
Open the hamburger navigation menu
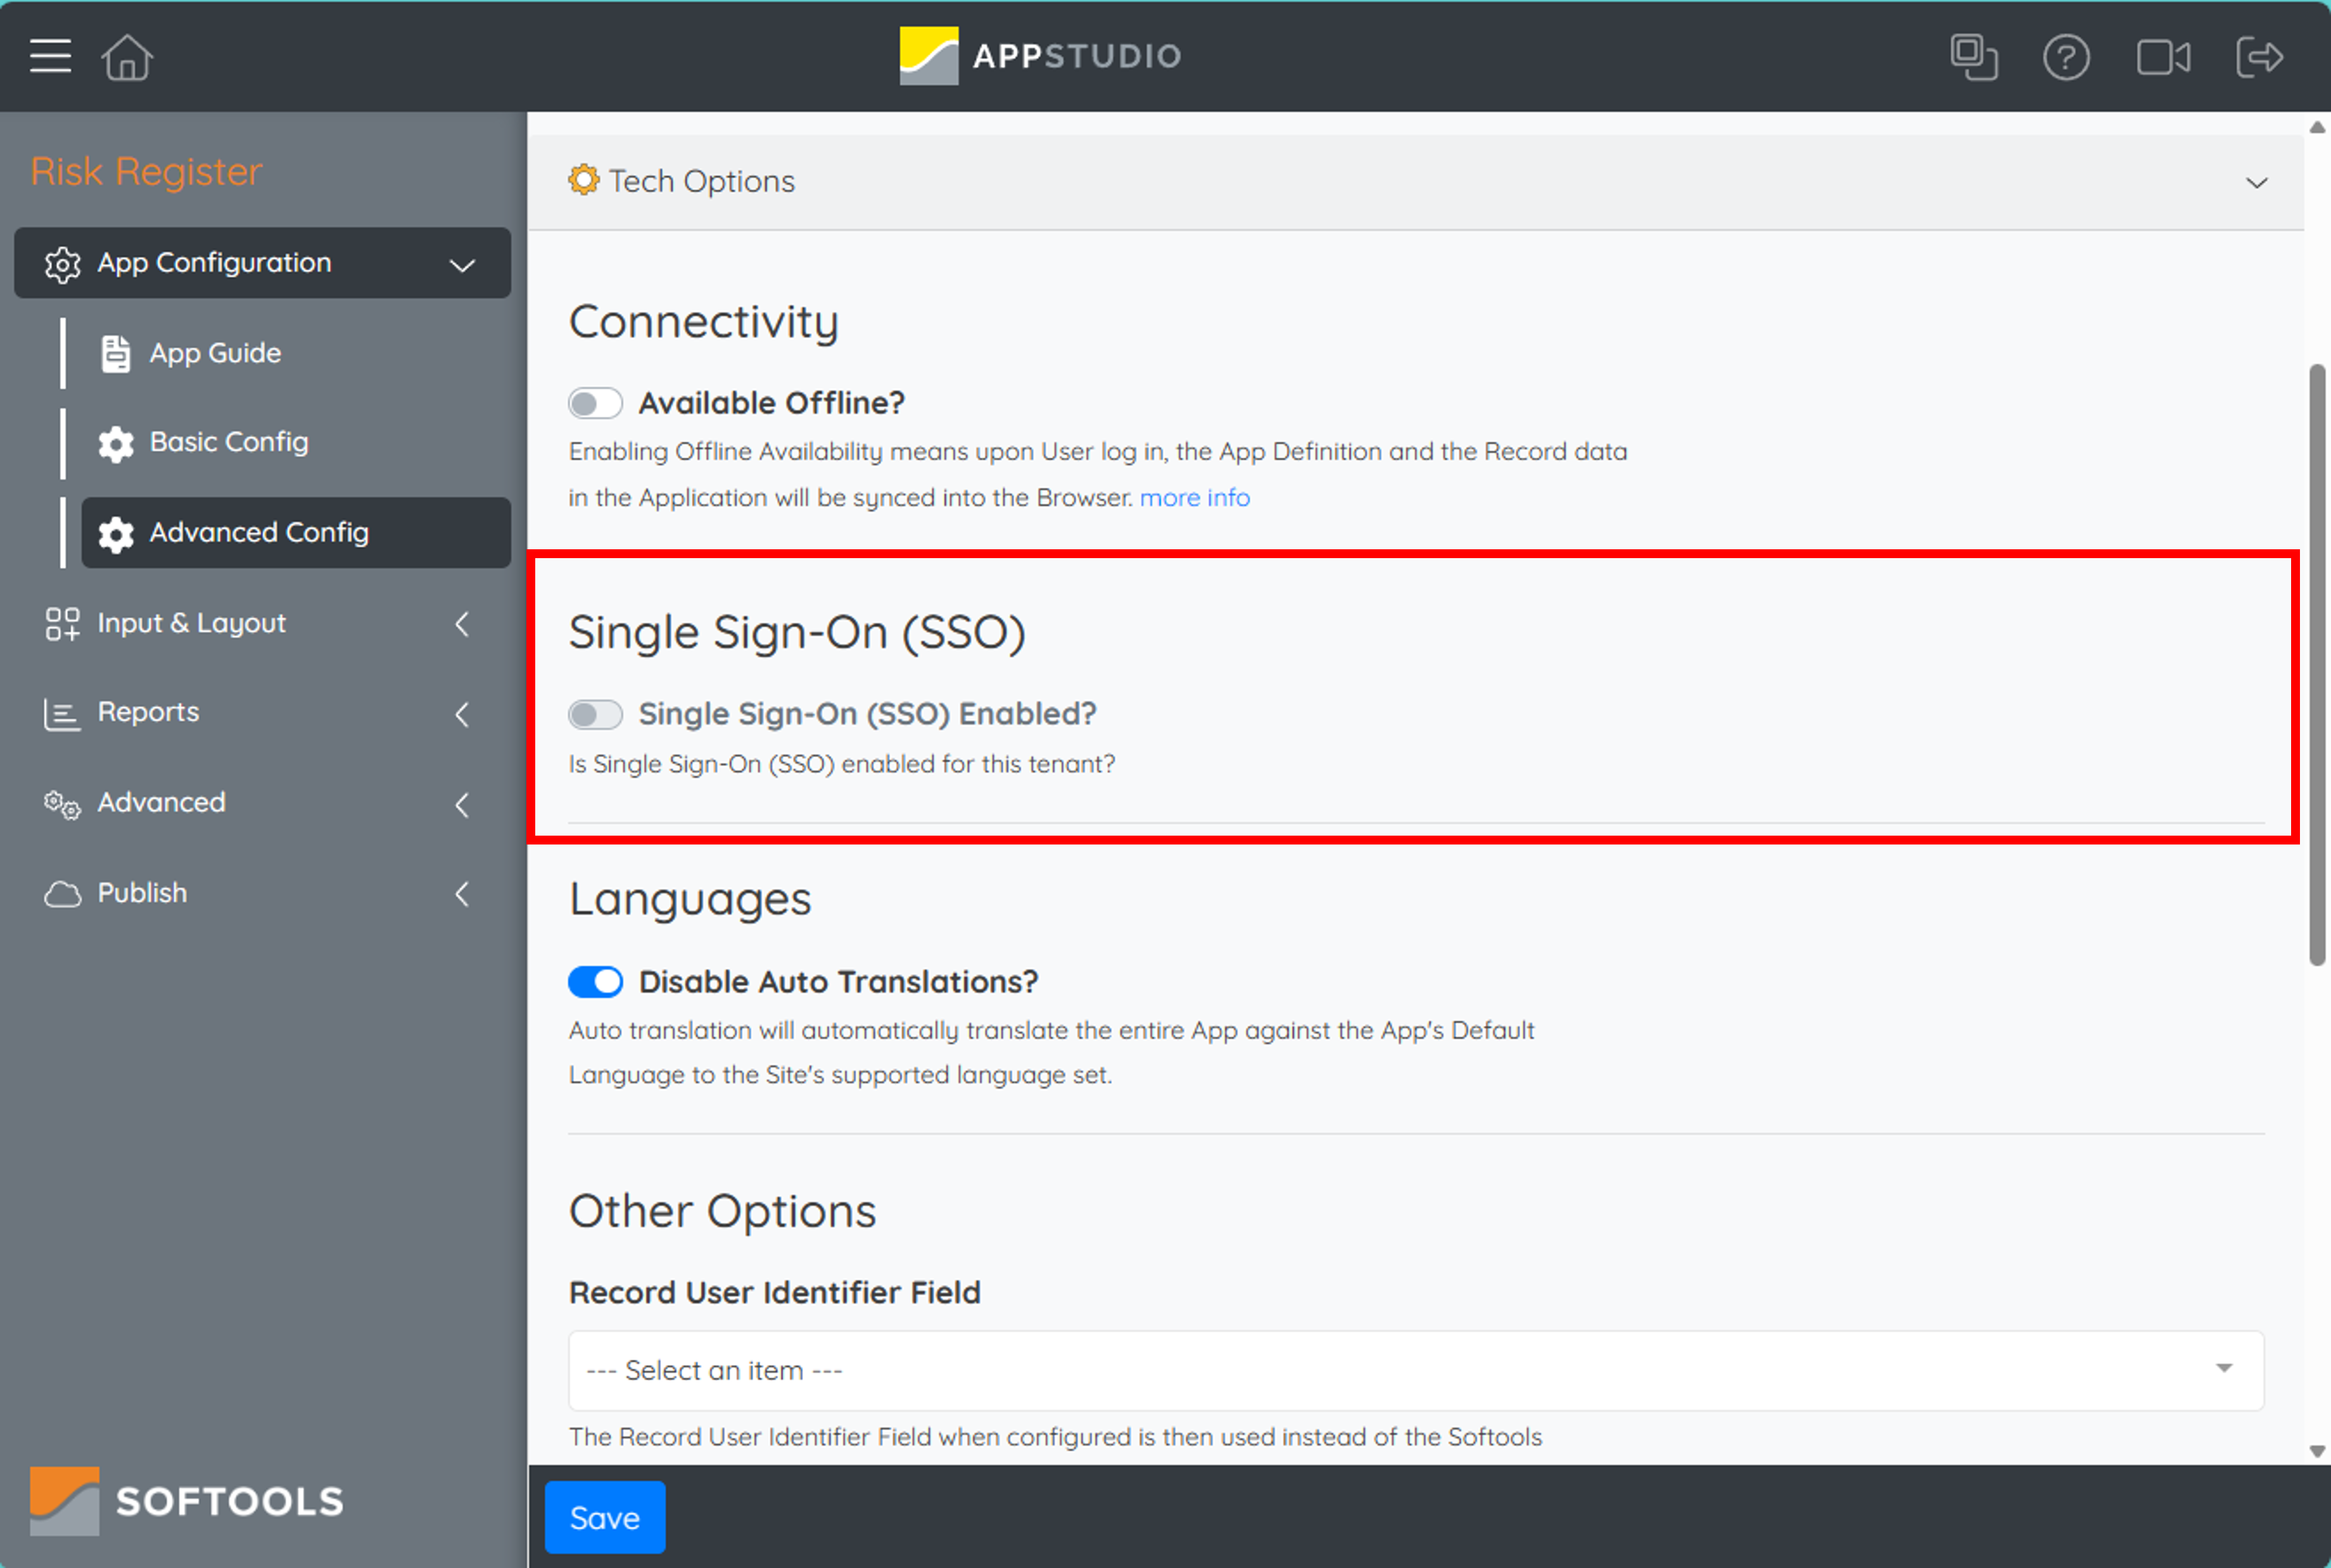click(49, 57)
